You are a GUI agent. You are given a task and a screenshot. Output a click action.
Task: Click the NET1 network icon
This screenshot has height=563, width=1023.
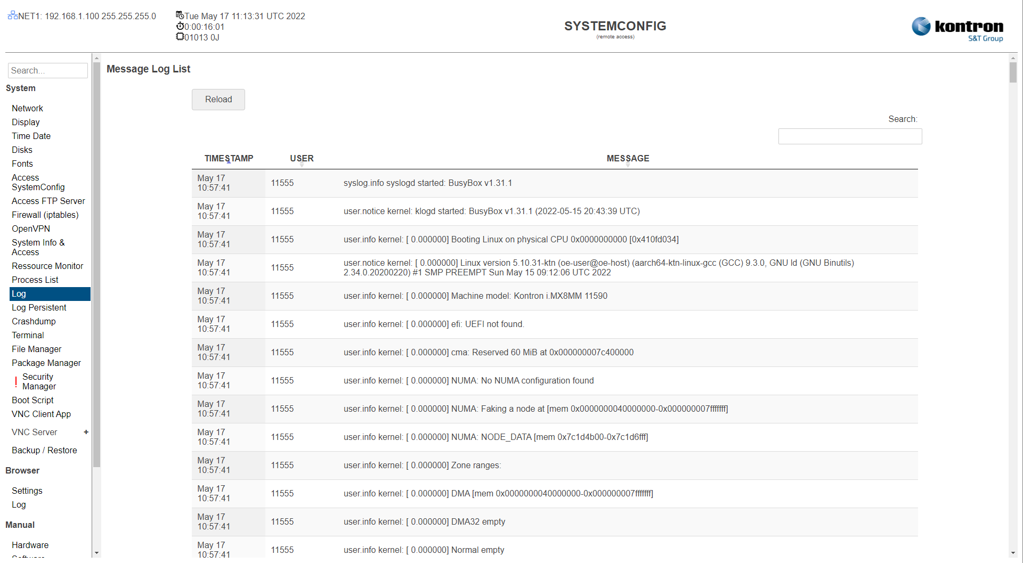12,15
